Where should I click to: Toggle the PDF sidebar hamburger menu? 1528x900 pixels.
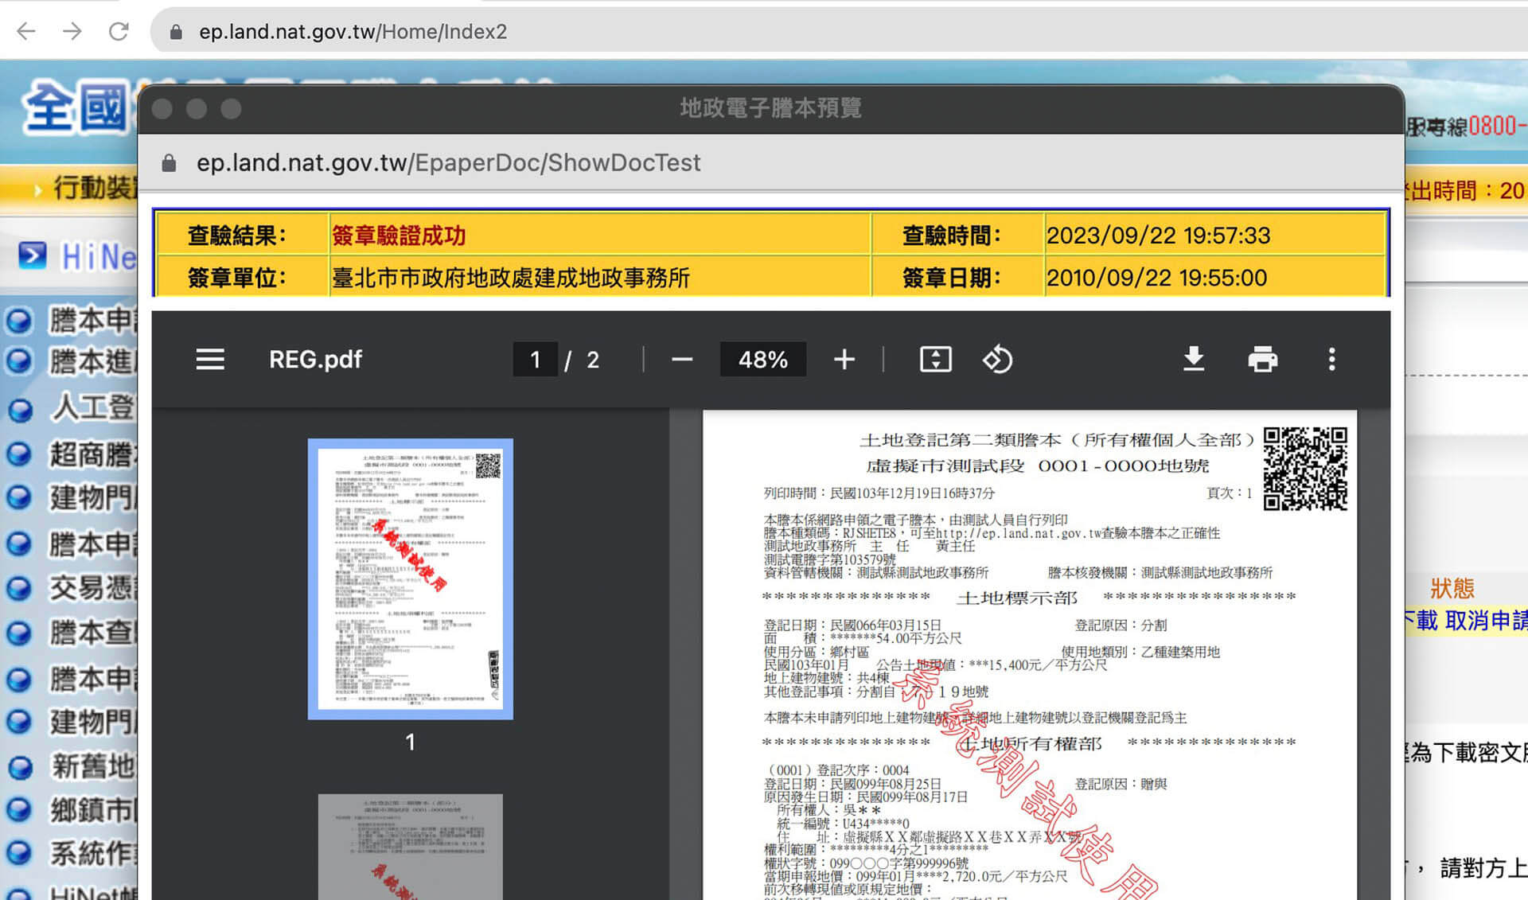(x=210, y=360)
